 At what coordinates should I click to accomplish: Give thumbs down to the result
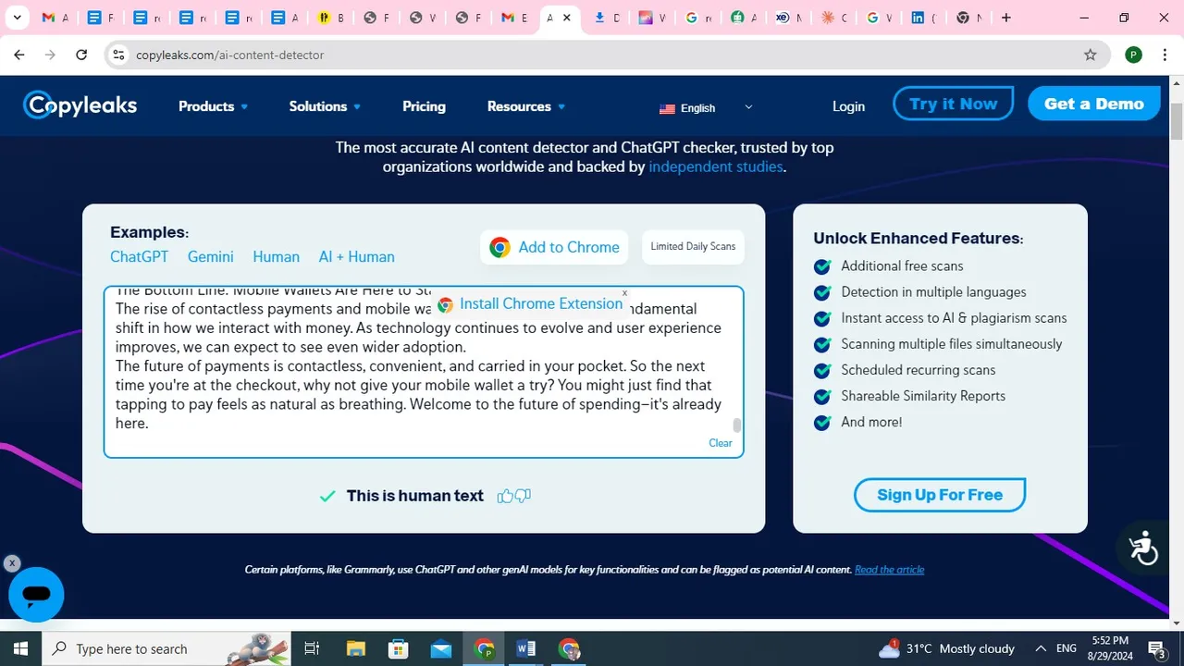523,496
